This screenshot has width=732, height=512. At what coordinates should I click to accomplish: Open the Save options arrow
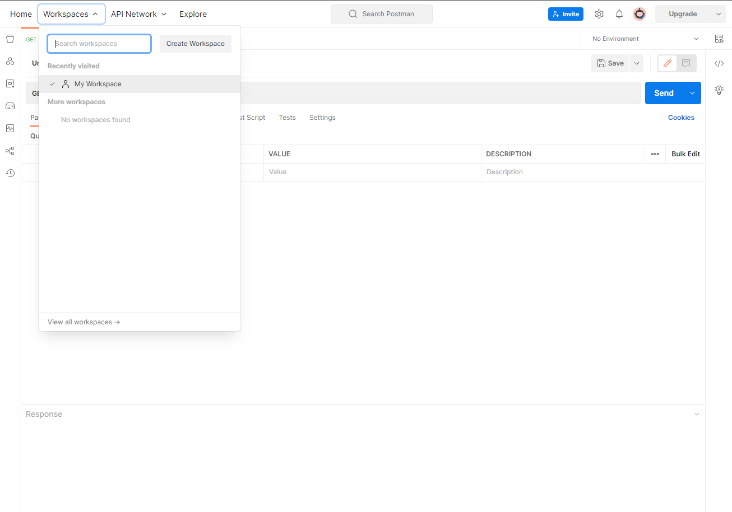coord(637,63)
